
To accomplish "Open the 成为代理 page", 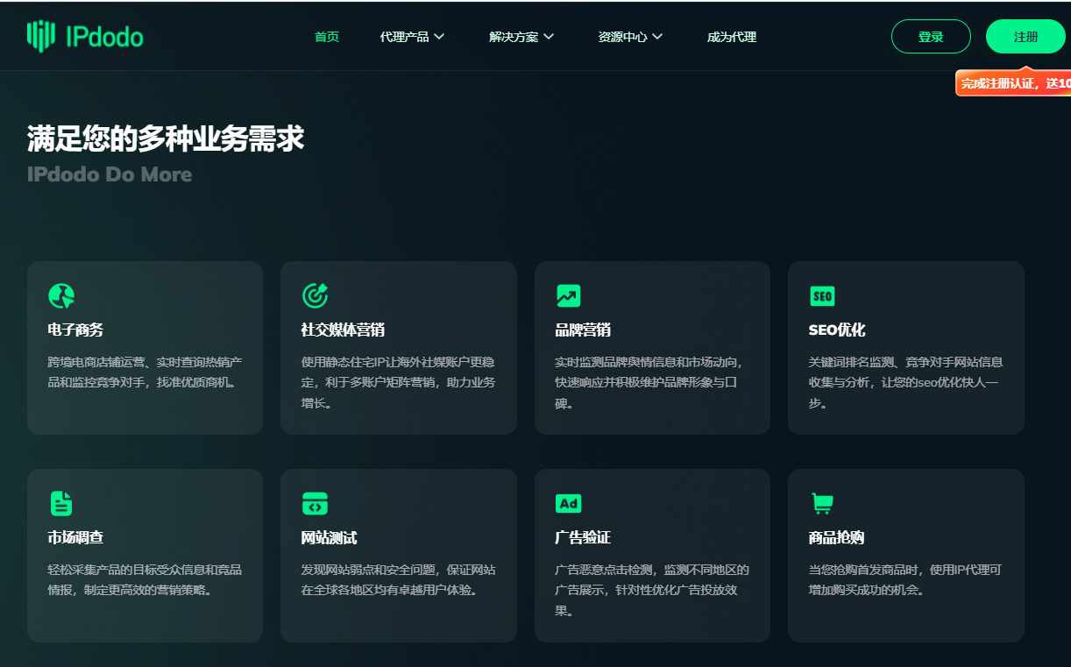I will click(731, 37).
